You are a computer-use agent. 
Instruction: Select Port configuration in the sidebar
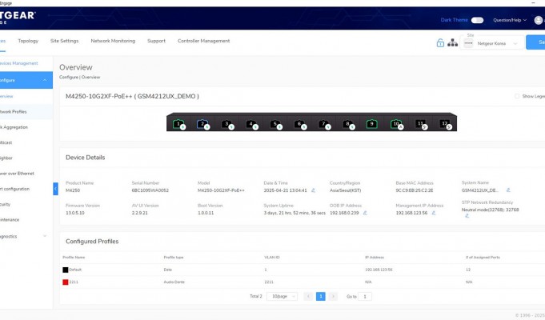tap(26, 189)
